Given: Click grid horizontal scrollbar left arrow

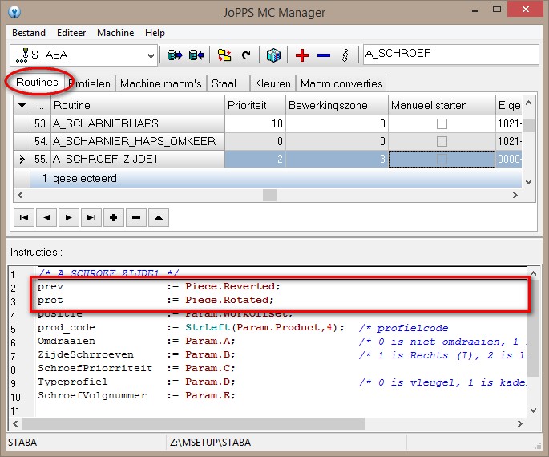Looking at the screenshot, I should (x=20, y=195).
